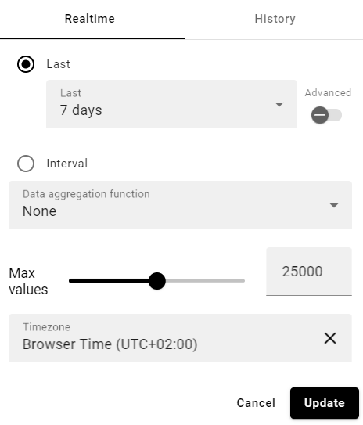363x425 pixels.
Task: Open the Timezone Browser Time selector
Action: (x=180, y=338)
